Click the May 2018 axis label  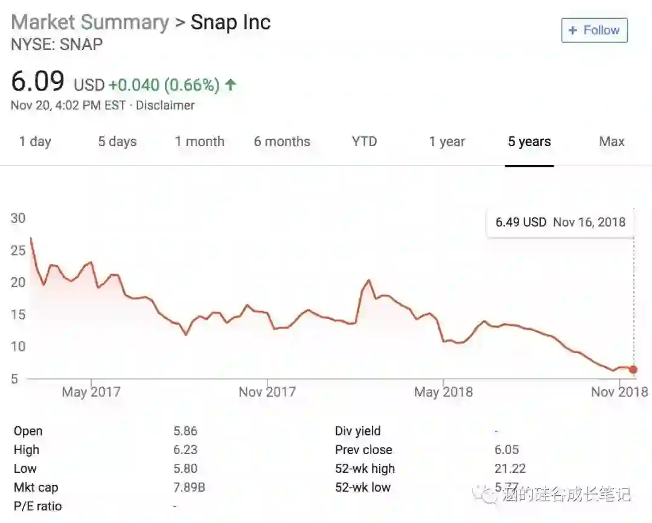(x=443, y=392)
